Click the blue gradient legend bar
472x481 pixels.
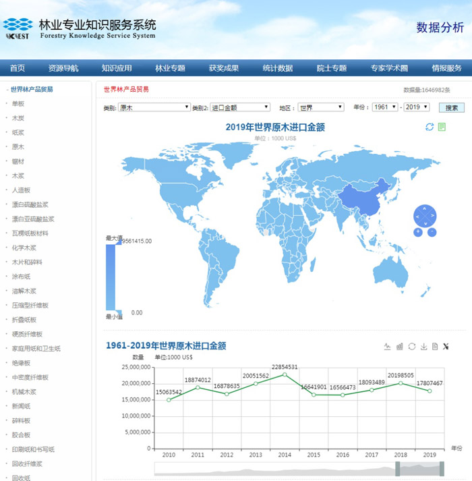111,277
